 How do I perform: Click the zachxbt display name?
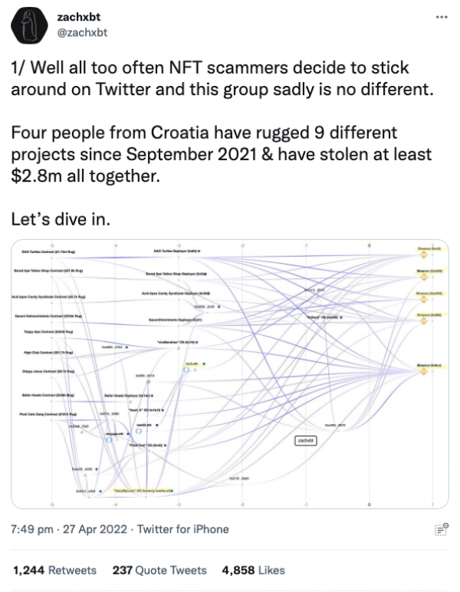click(x=79, y=17)
